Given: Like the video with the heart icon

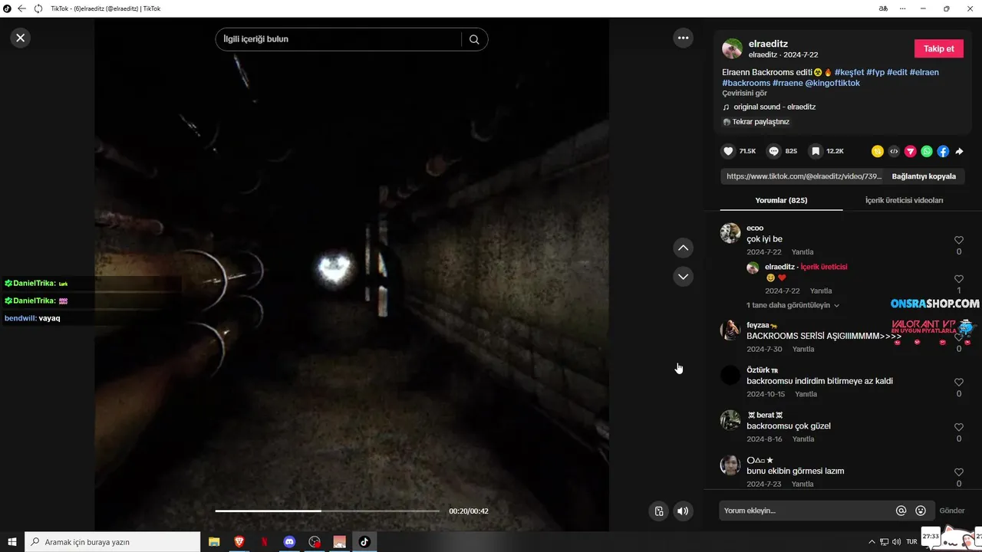Looking at the screenshot, I should coord(729,151).
